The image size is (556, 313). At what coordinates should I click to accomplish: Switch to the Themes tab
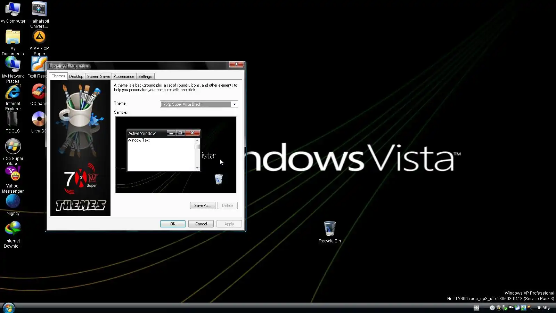(58, 76)
